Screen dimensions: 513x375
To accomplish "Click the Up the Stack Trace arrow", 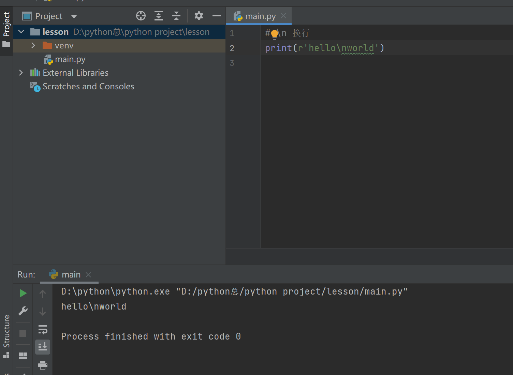I will [x=43, y=294].
